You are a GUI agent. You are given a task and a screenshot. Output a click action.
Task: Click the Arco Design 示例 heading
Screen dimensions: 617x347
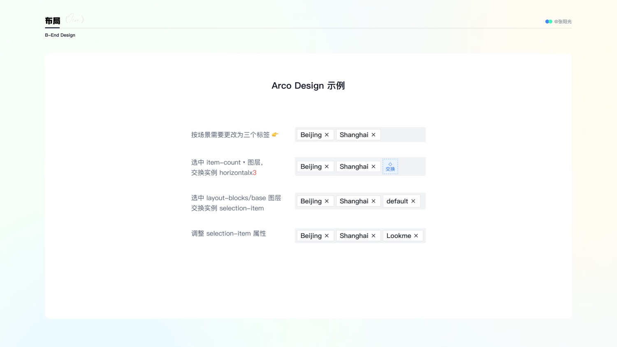pyautogui.click(x=308, y=86)
